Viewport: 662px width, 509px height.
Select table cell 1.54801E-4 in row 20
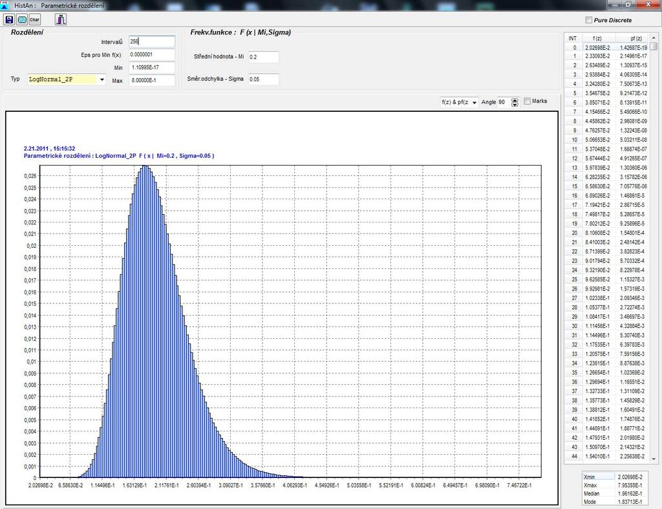pos(632,233)
